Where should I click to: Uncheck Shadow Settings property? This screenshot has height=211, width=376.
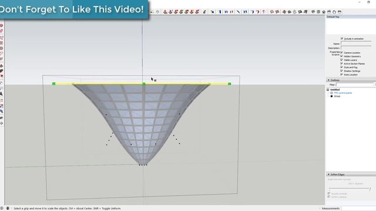341,71
